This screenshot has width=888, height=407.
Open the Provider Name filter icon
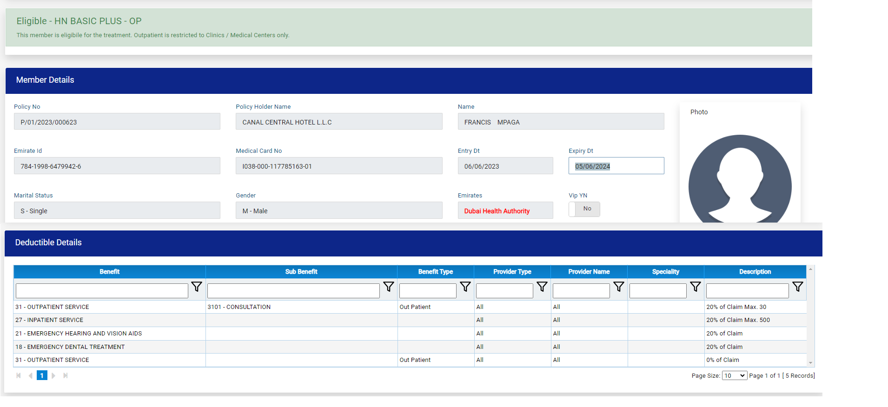click(x=619, y=287)
